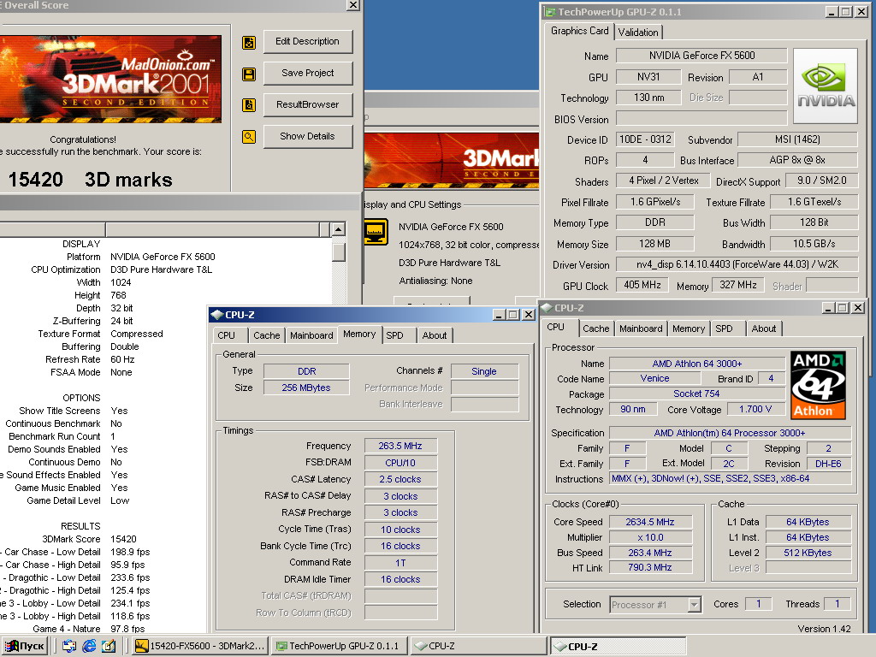Click the Save Project button
Screen dimensions: 876x657
[x=307, y=74]
